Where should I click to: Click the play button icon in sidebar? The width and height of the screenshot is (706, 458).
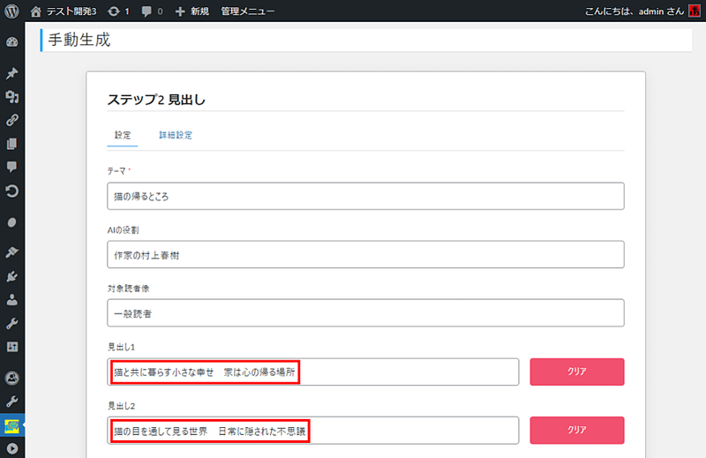click(x=12, y=448)
